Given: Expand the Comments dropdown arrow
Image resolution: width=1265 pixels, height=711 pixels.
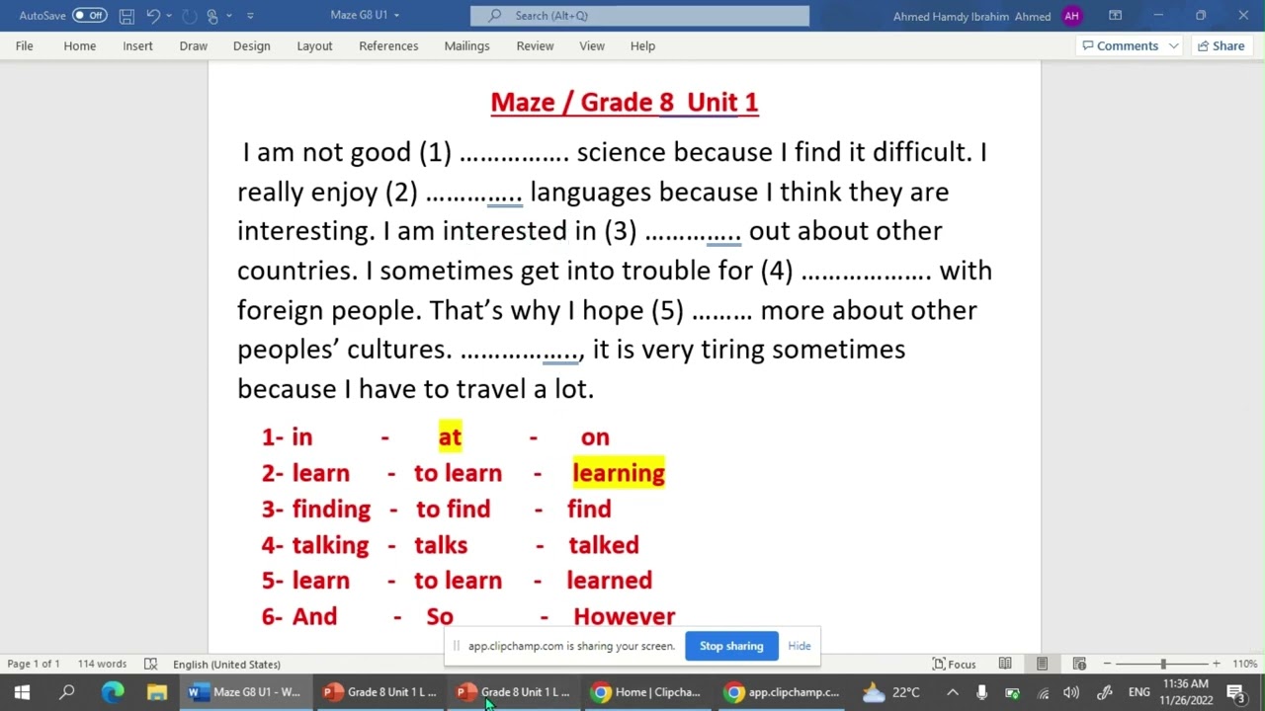Looking at the screenshot, I should (x=1173, y=45).
